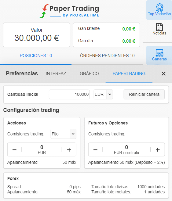Show the POSICIONES : 0 tab

point(36,56)
